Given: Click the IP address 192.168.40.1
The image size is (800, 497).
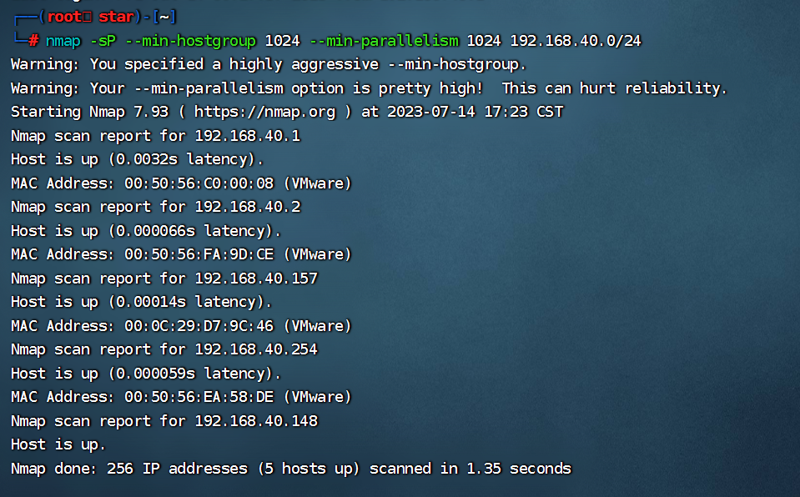Looking at the screenshot, I should 247,136.
